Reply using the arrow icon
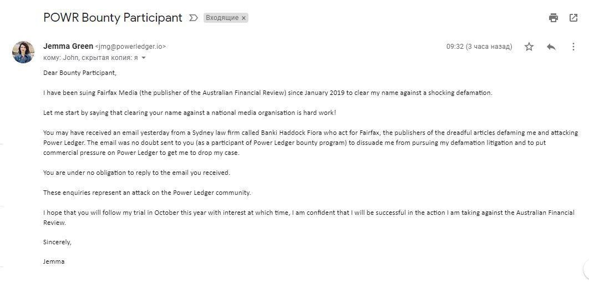This screenshot has width=589, height=282. point(551,47)
